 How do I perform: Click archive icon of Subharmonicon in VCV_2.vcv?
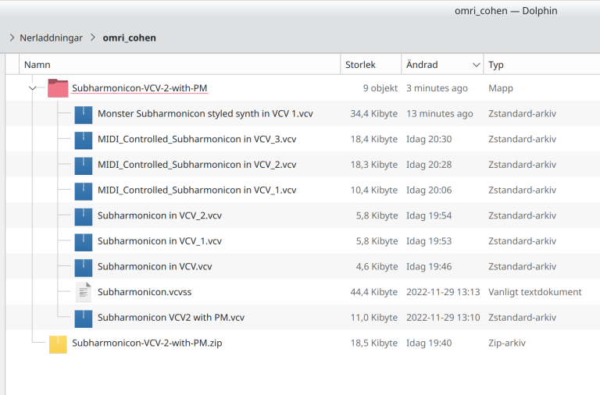point(84,217)
